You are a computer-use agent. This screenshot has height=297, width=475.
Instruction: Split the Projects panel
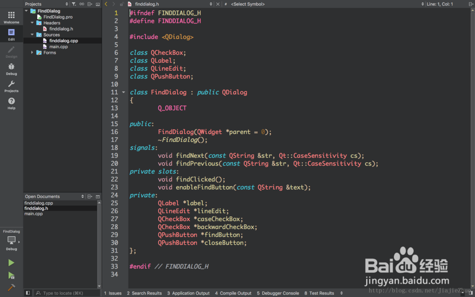click(90, 4)
